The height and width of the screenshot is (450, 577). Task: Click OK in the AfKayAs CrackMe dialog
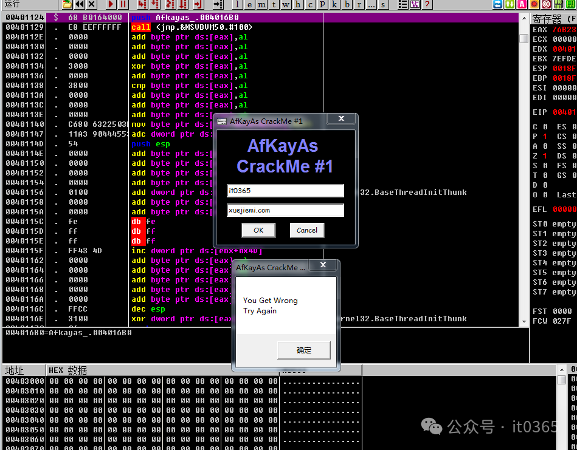pos(258,230)
